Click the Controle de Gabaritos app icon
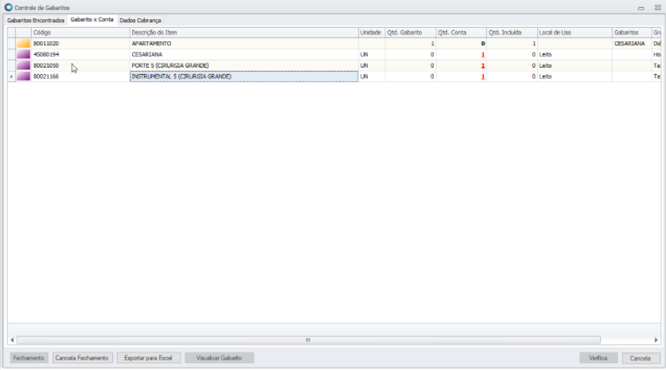666x370 pixels. (x=9, y=7)
